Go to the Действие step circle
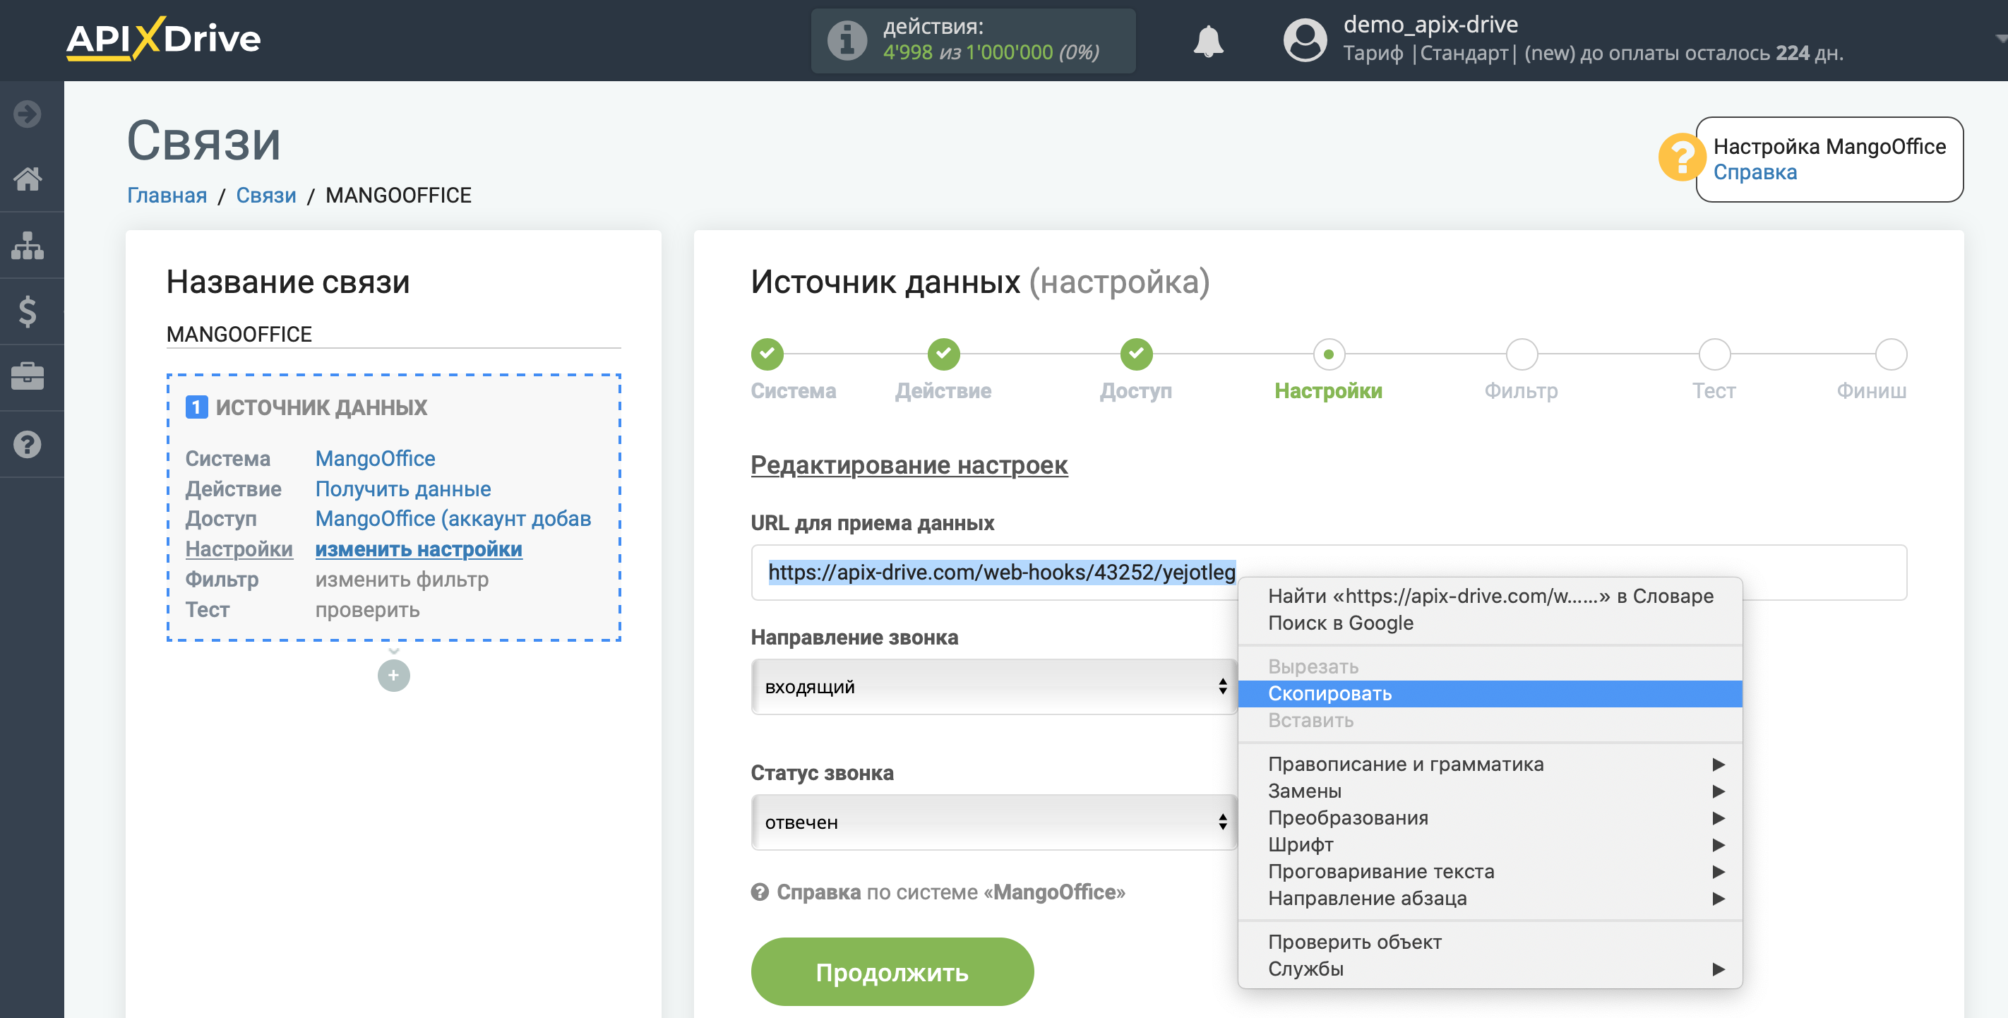 pyautogui.click(x=943, y=354)
